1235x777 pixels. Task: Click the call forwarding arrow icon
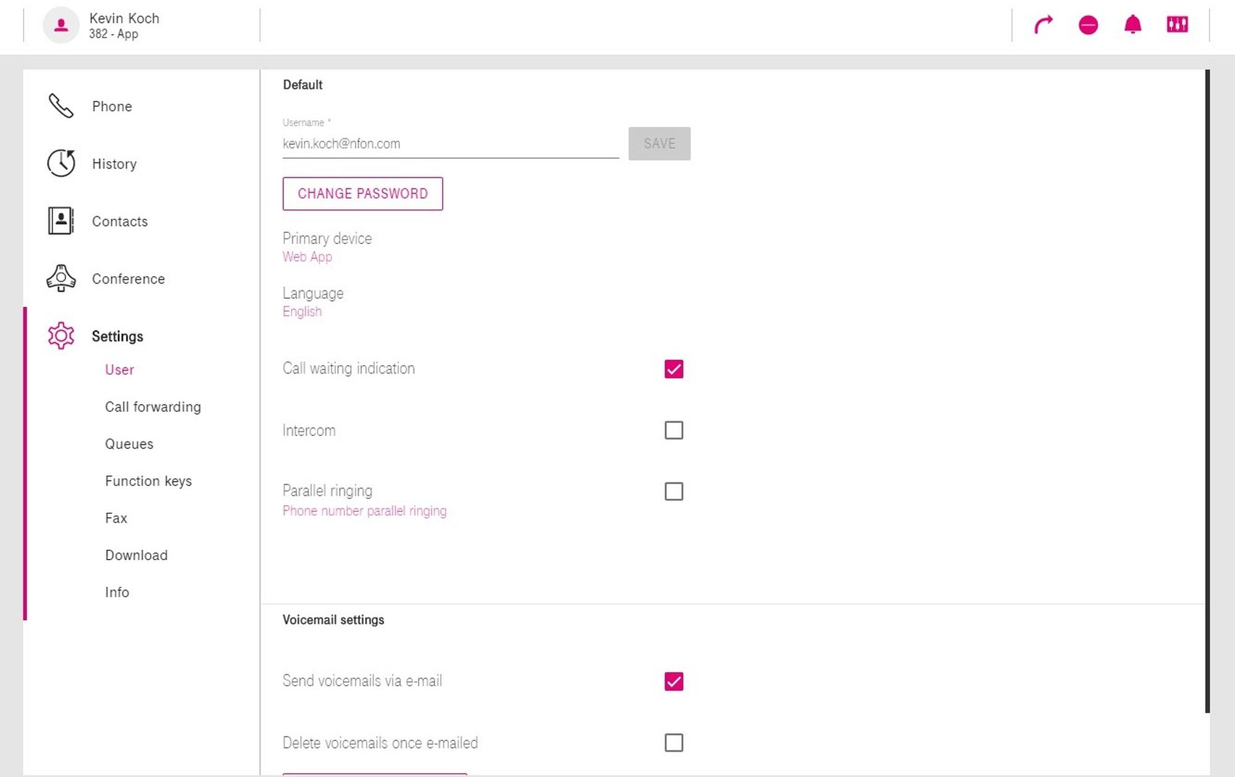pos(1043,25)
